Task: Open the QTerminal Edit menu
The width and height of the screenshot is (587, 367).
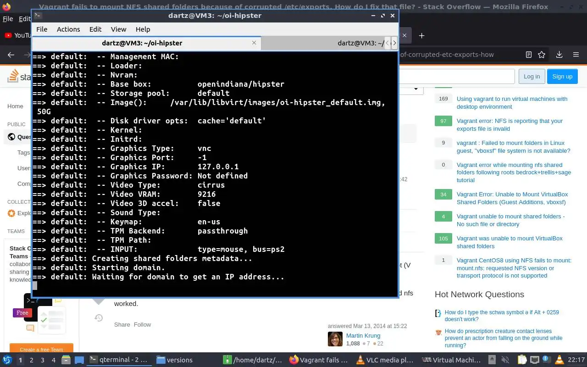Action: (x=95, y=29)
